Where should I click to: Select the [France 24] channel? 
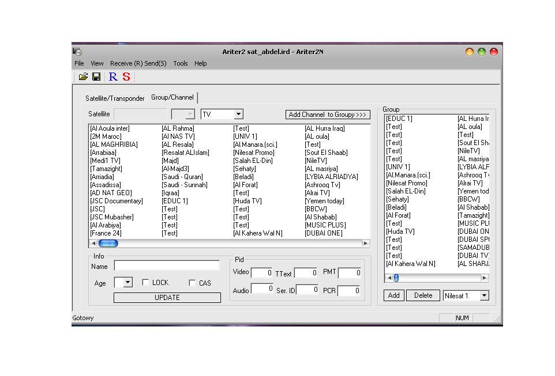tap(106, 233)
